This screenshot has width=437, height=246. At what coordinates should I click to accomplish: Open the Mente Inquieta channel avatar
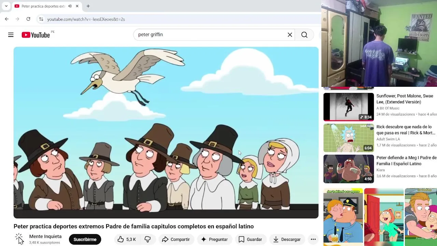pos(19,239)
